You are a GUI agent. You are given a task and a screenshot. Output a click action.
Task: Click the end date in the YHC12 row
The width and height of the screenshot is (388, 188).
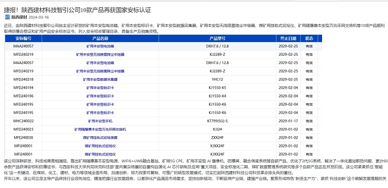[x=288, y=79]
